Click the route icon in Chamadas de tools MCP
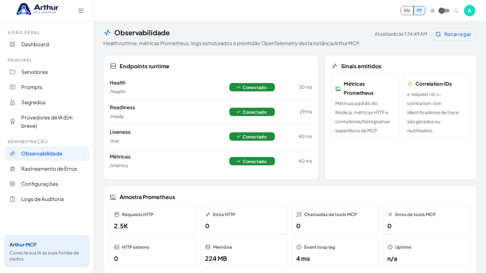 coord(299,214)
